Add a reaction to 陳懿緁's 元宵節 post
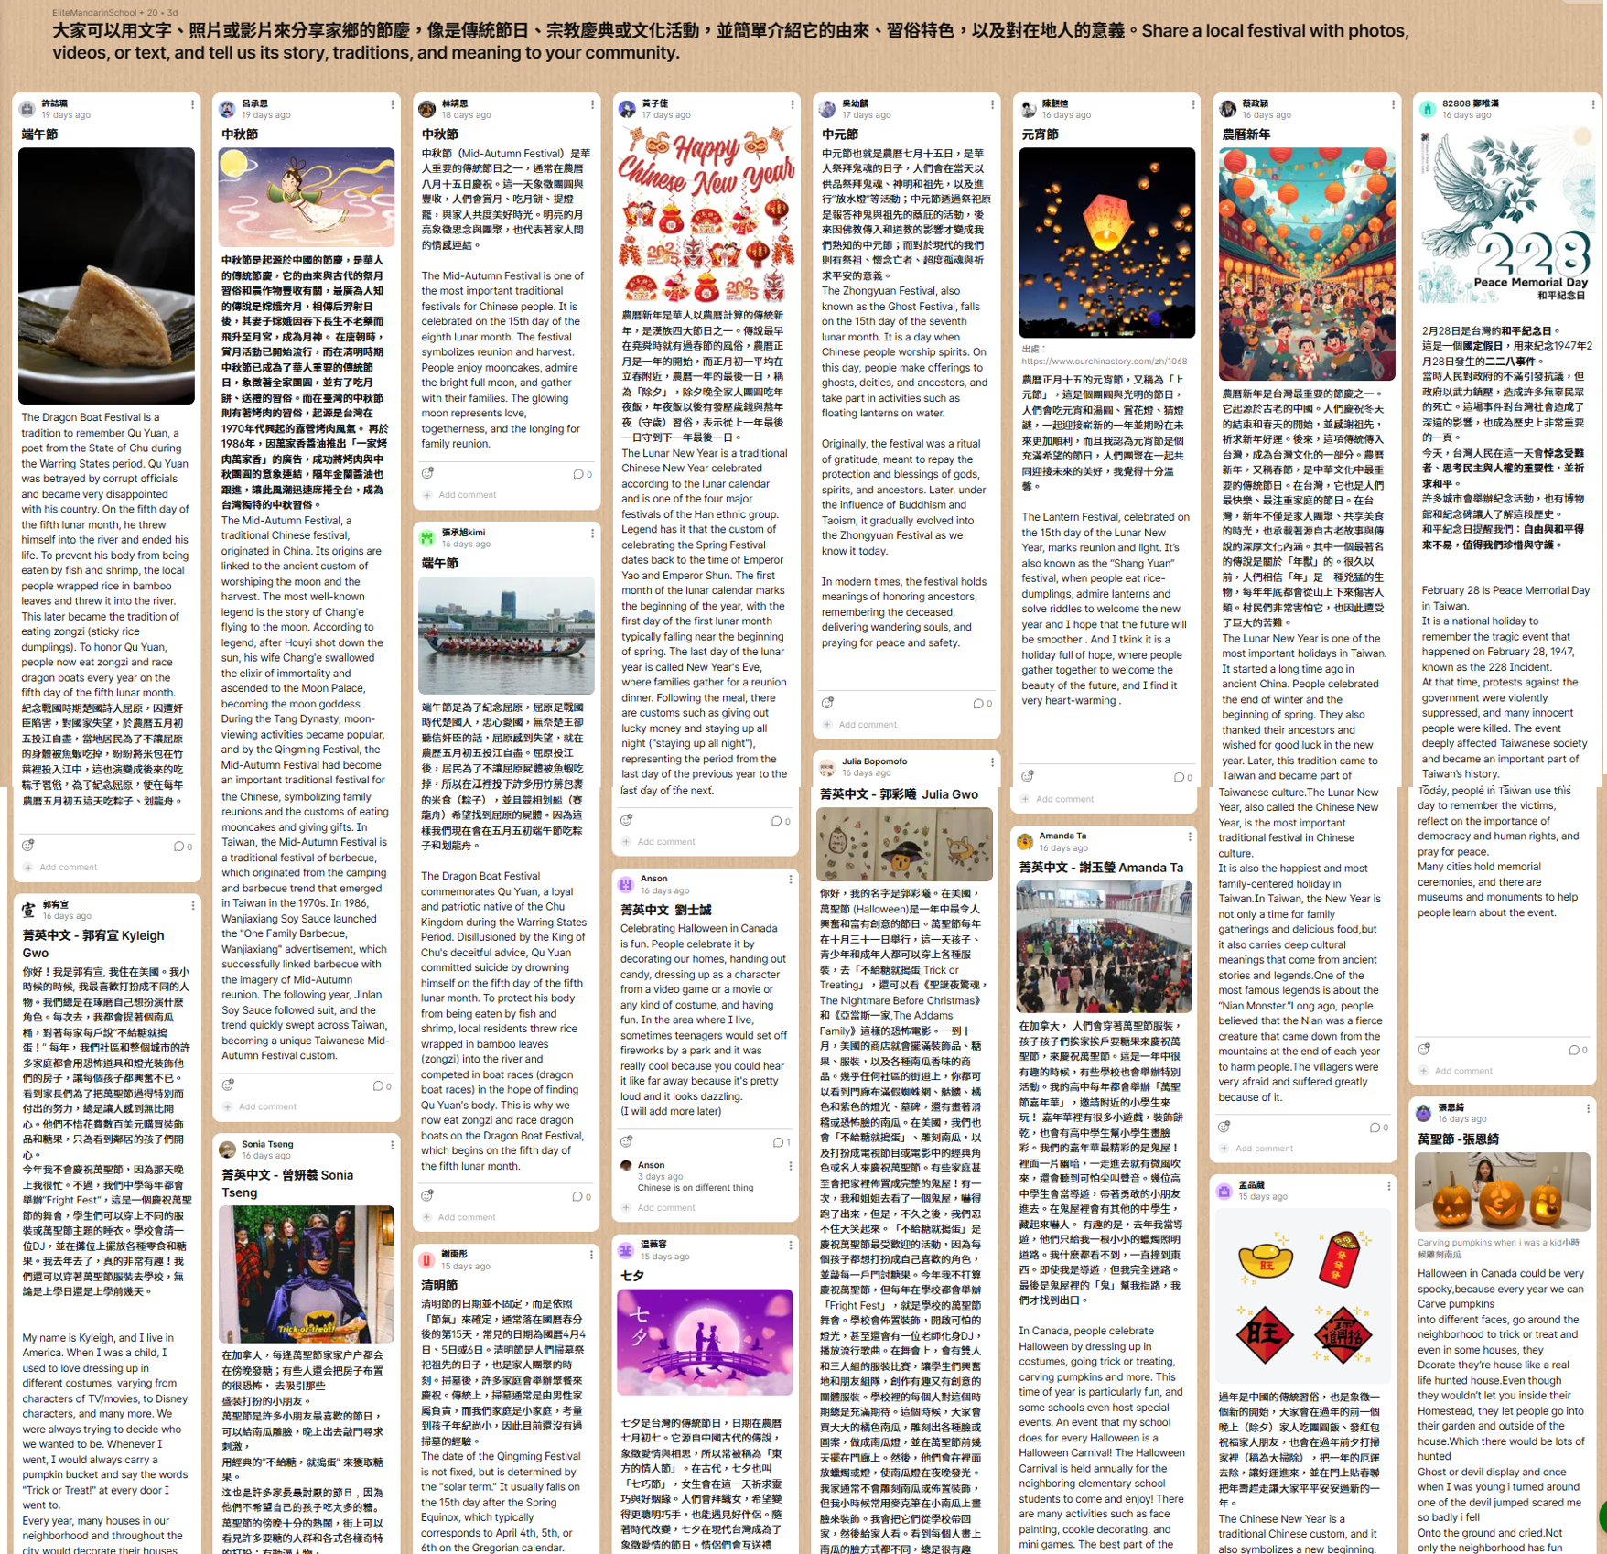The height and width of the screenshot is (1554, 1607). (x=1028, y=776)
